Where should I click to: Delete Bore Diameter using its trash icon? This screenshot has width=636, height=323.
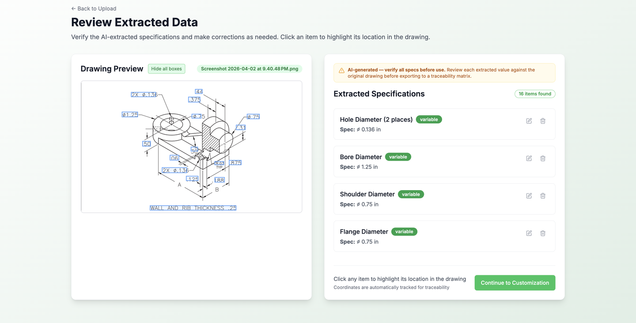coord(542,158)
